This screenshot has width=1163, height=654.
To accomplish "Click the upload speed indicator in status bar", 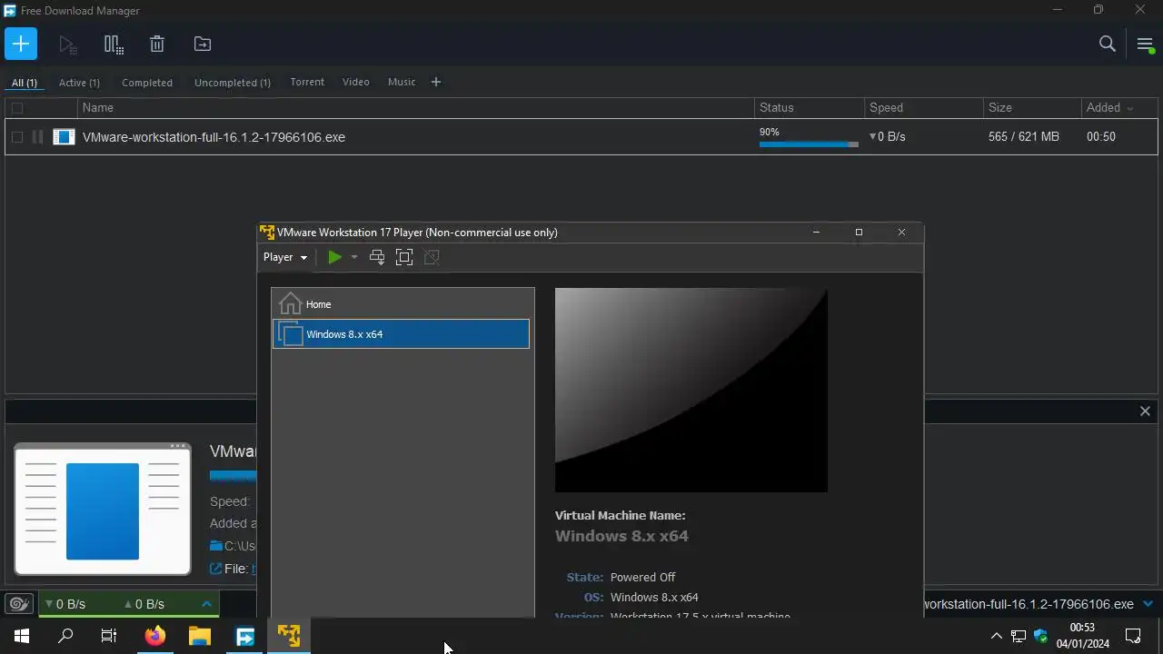I will (144, 604).
